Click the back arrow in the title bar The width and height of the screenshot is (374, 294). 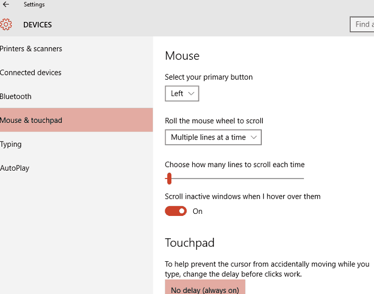[x=6, y=5]
